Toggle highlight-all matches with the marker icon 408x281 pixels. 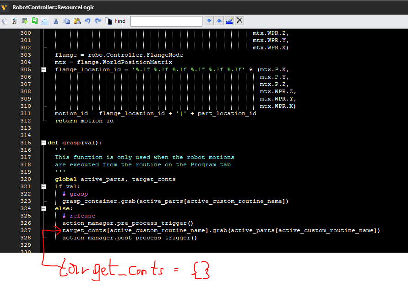[x=229, y=21]
